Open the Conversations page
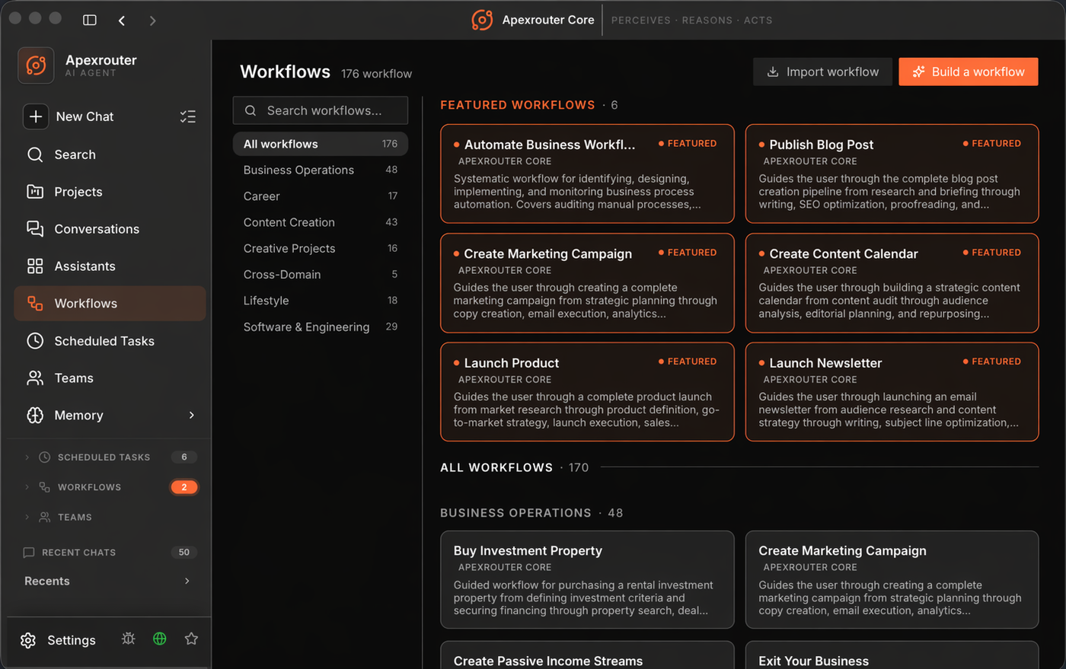Screen dimensions: 1066x669 click(x=110, y=229)
